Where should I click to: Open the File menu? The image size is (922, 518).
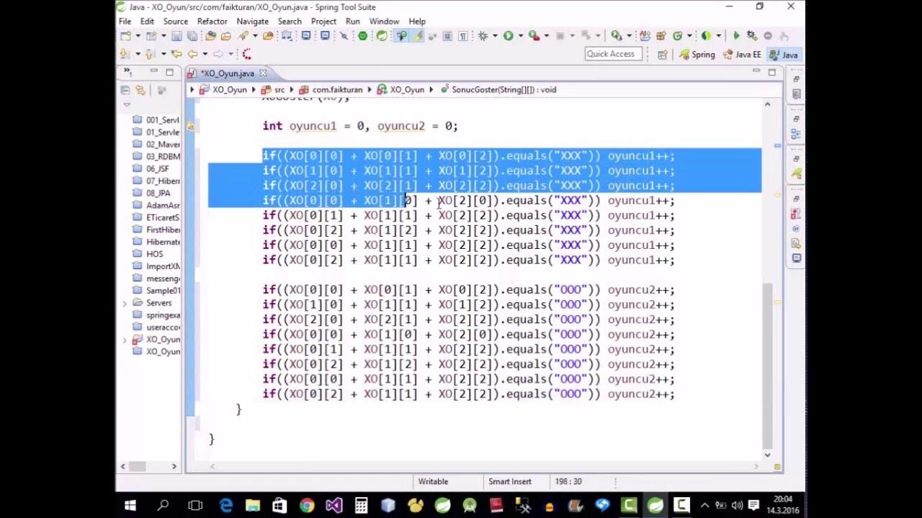tap(125, 22)
